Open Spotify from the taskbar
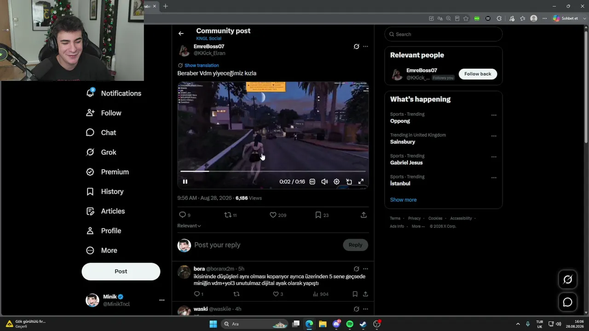Screen dimensions: 589x331 tap(350, 324)
